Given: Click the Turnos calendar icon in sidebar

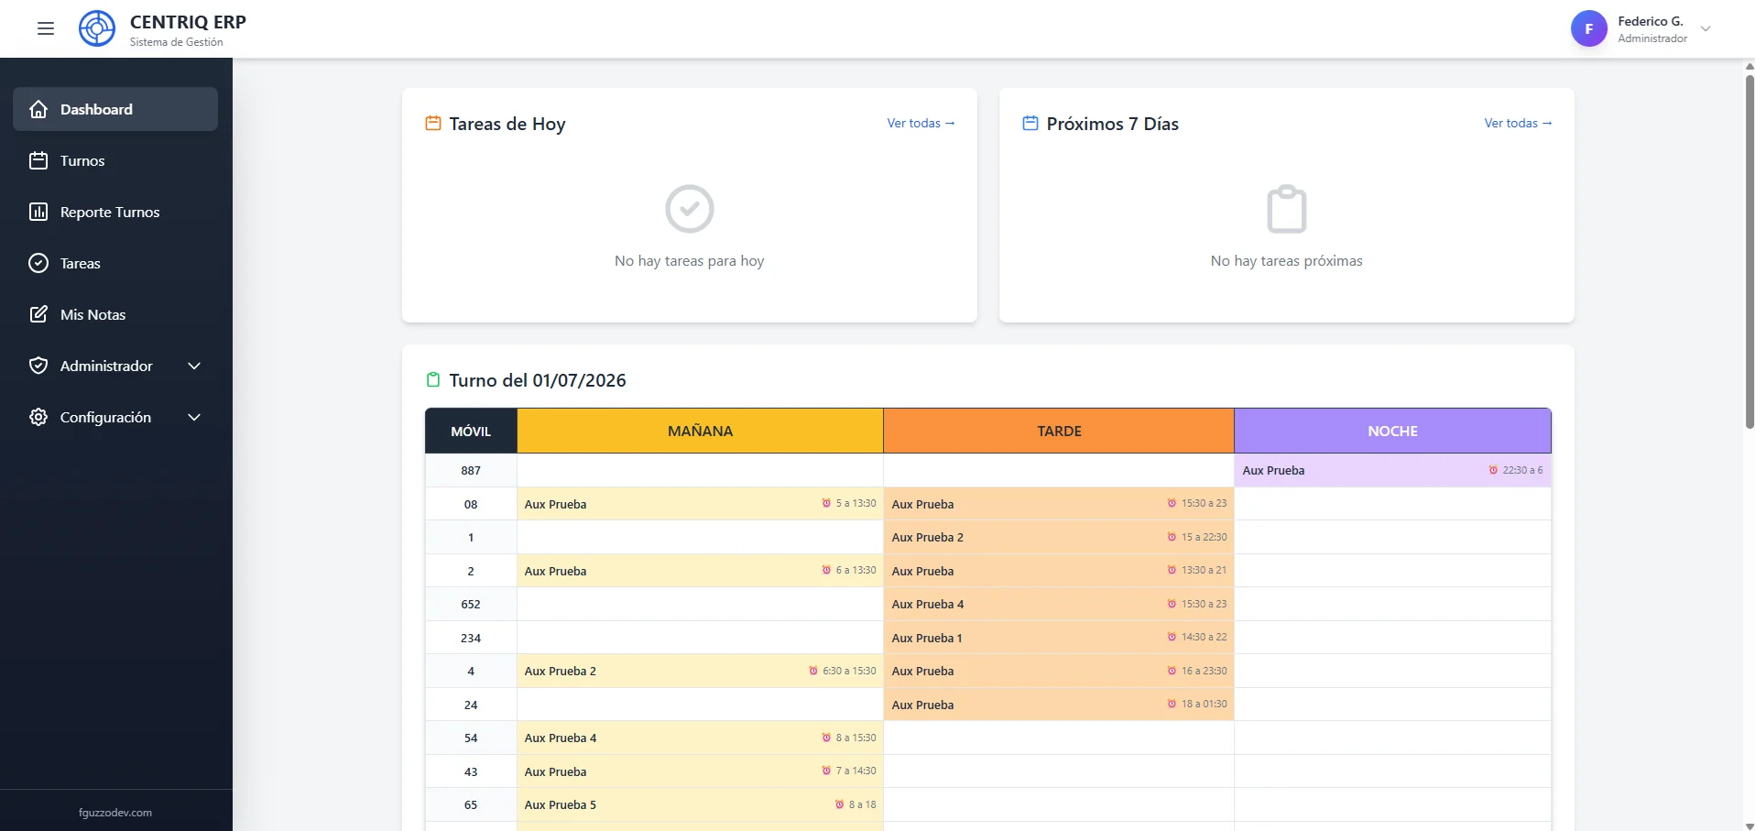Looking at the screenshot, I should coord(38,160).
